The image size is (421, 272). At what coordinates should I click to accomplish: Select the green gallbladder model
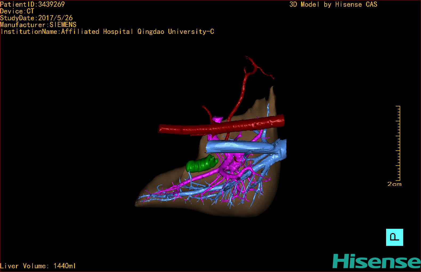pos(201,164)
